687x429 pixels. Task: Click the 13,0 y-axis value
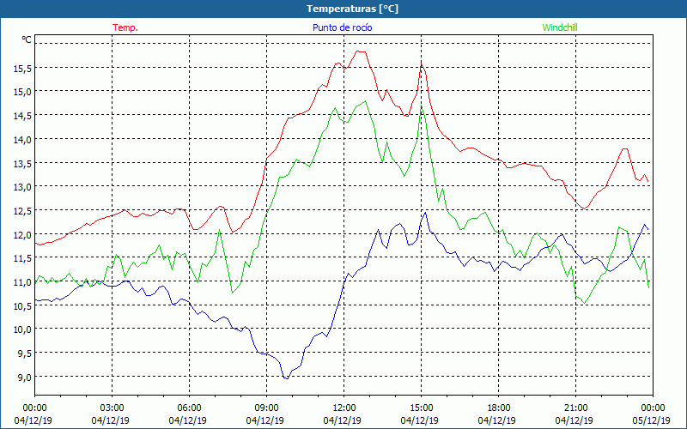pos(21,186)
